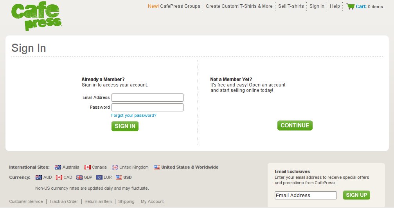Choose GBP currency
Screen dimensions: 394x208
pyautogui.click(x=88, y=178)
